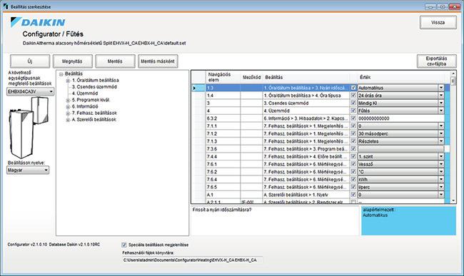Select the row selector arrow for 1.3
The image size is (464, 276).
click(198, 88)
